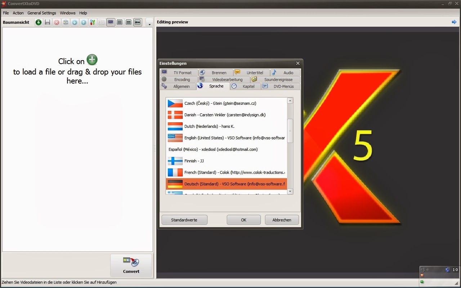
Task: Switch to the Soundereignisse tab
Action: pyautogui.click(x=275, y=79)
